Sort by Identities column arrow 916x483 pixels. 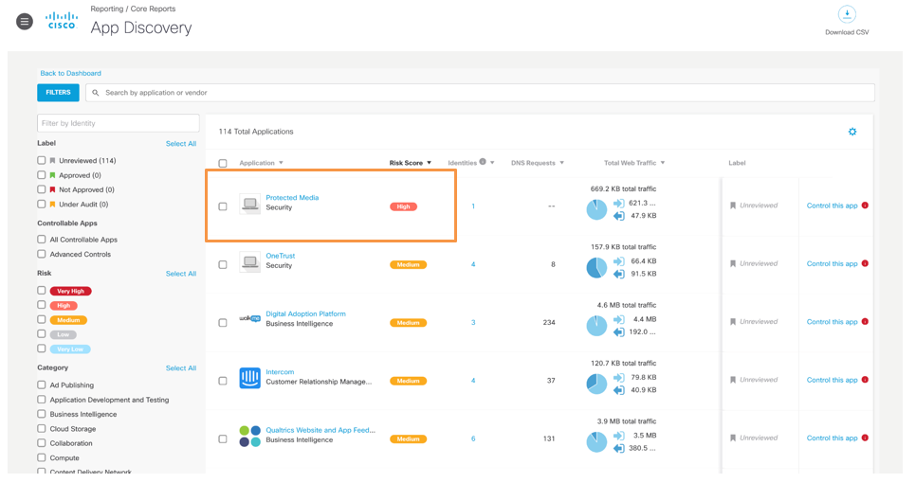point(492,163)
